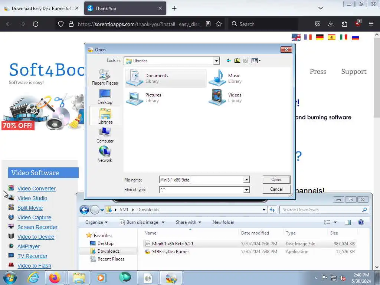Expand the File name dropdown
This screenshot has height=285, width=380.
(x=246, y=180)
